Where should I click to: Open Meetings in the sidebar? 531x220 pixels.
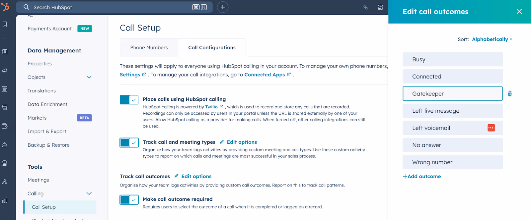(x=38, y=180)
